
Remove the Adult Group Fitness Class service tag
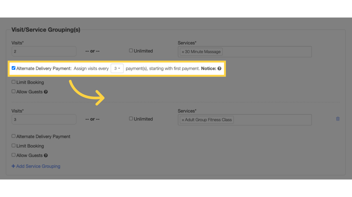click(x=183, y=120)
